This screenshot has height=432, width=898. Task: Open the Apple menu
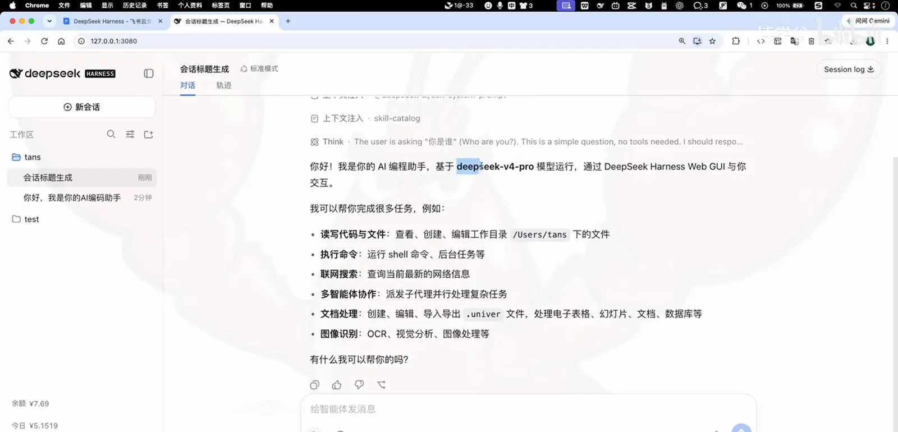pyautogui.click(x=12, y=6)
